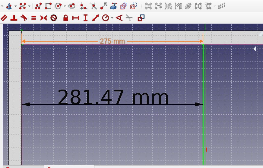Select the conic (ellipse) creation tool

pos(9,6)
